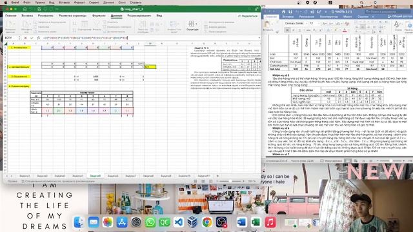Click Фокусировка in Word status bar

(x=331, y=160)
